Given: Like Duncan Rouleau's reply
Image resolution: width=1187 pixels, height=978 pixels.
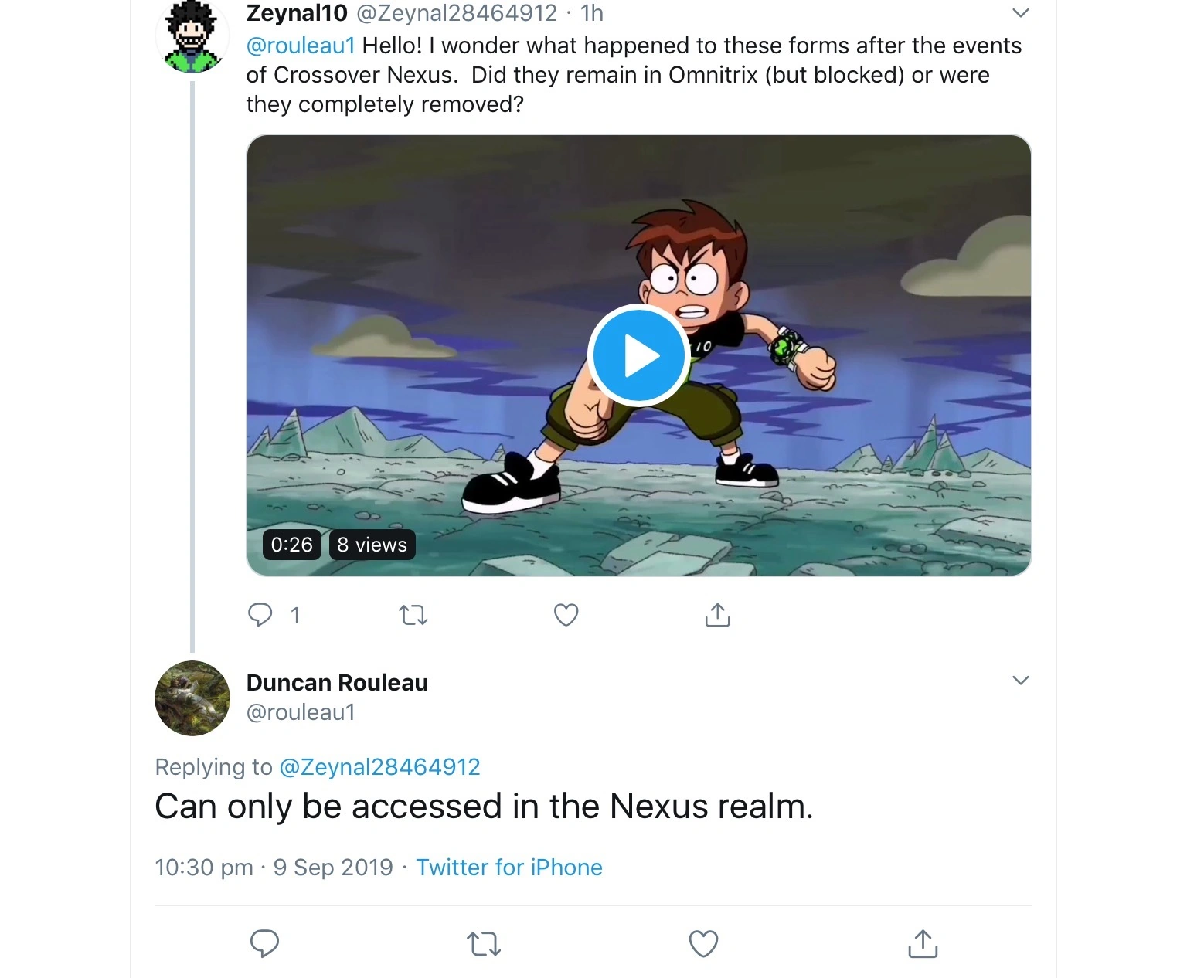Looking at the screenshot, I should (x=703, y=943).
